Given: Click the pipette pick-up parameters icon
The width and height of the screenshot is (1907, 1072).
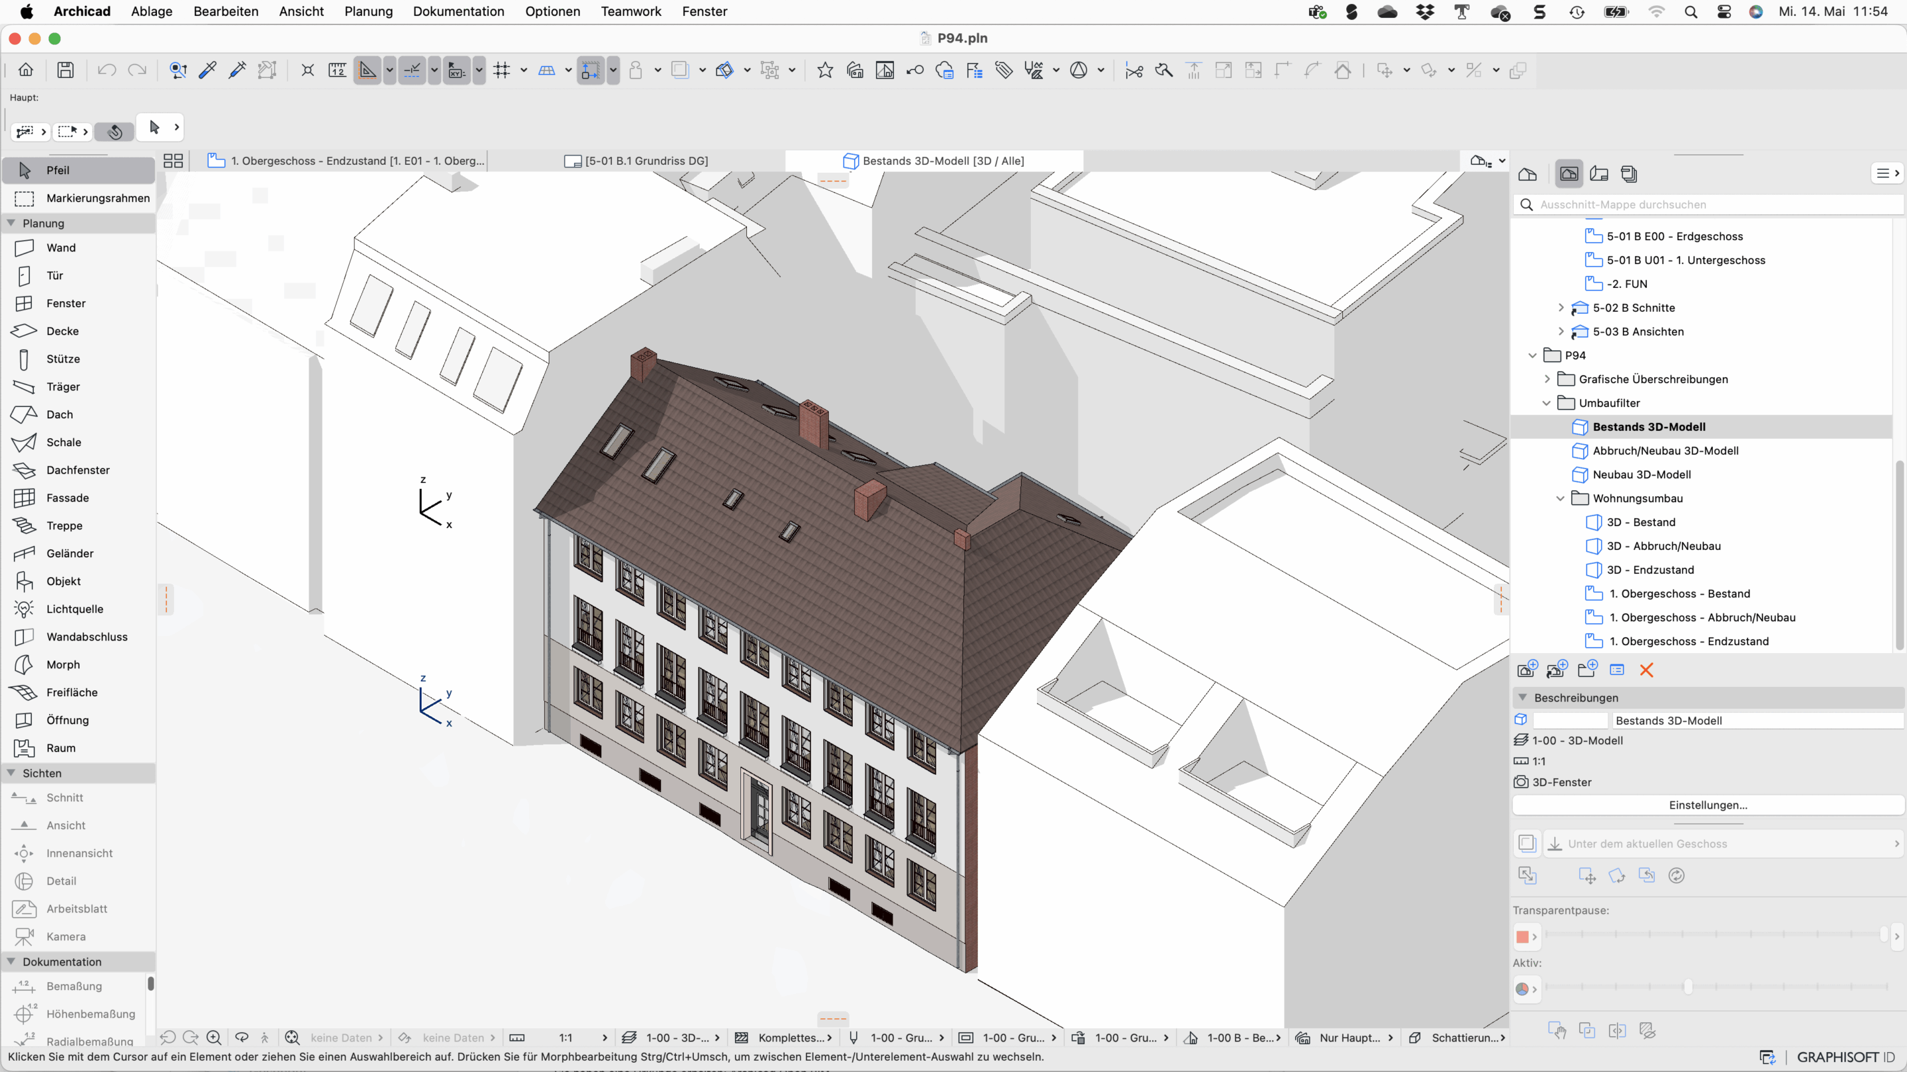Looking at the screenshot, I should tap(208, 70).
